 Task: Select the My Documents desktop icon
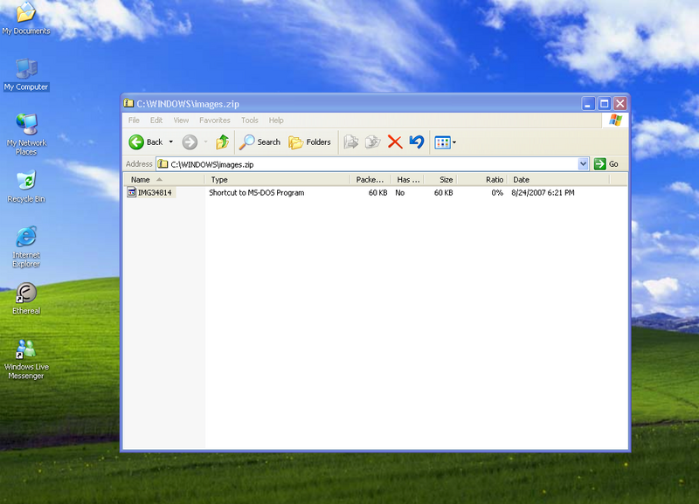click(26, 18)
